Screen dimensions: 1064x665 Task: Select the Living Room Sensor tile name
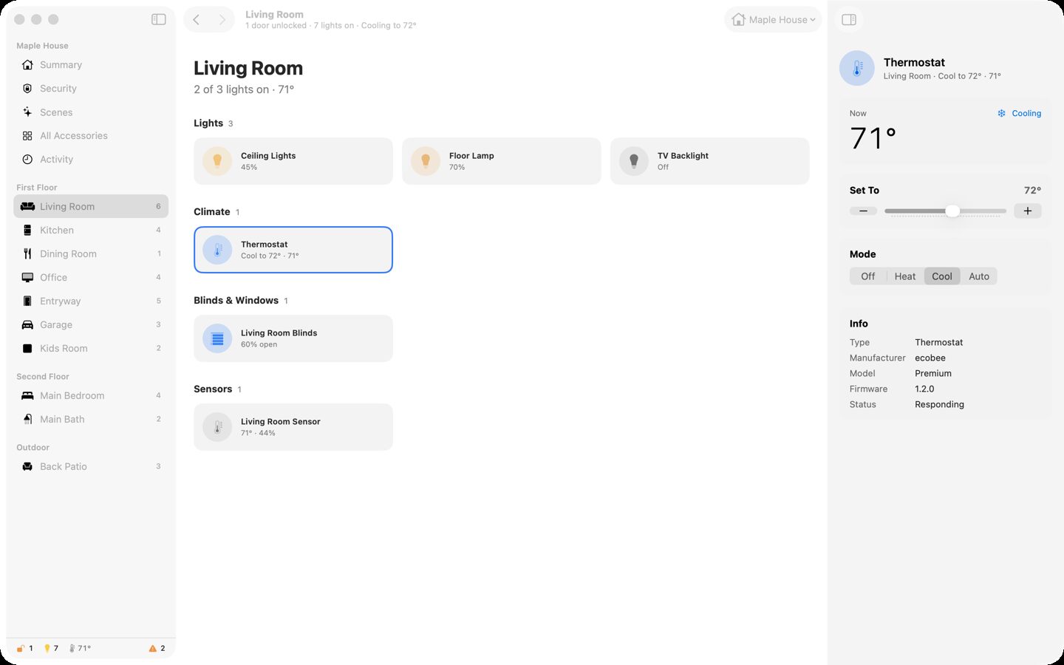(281, 422)
